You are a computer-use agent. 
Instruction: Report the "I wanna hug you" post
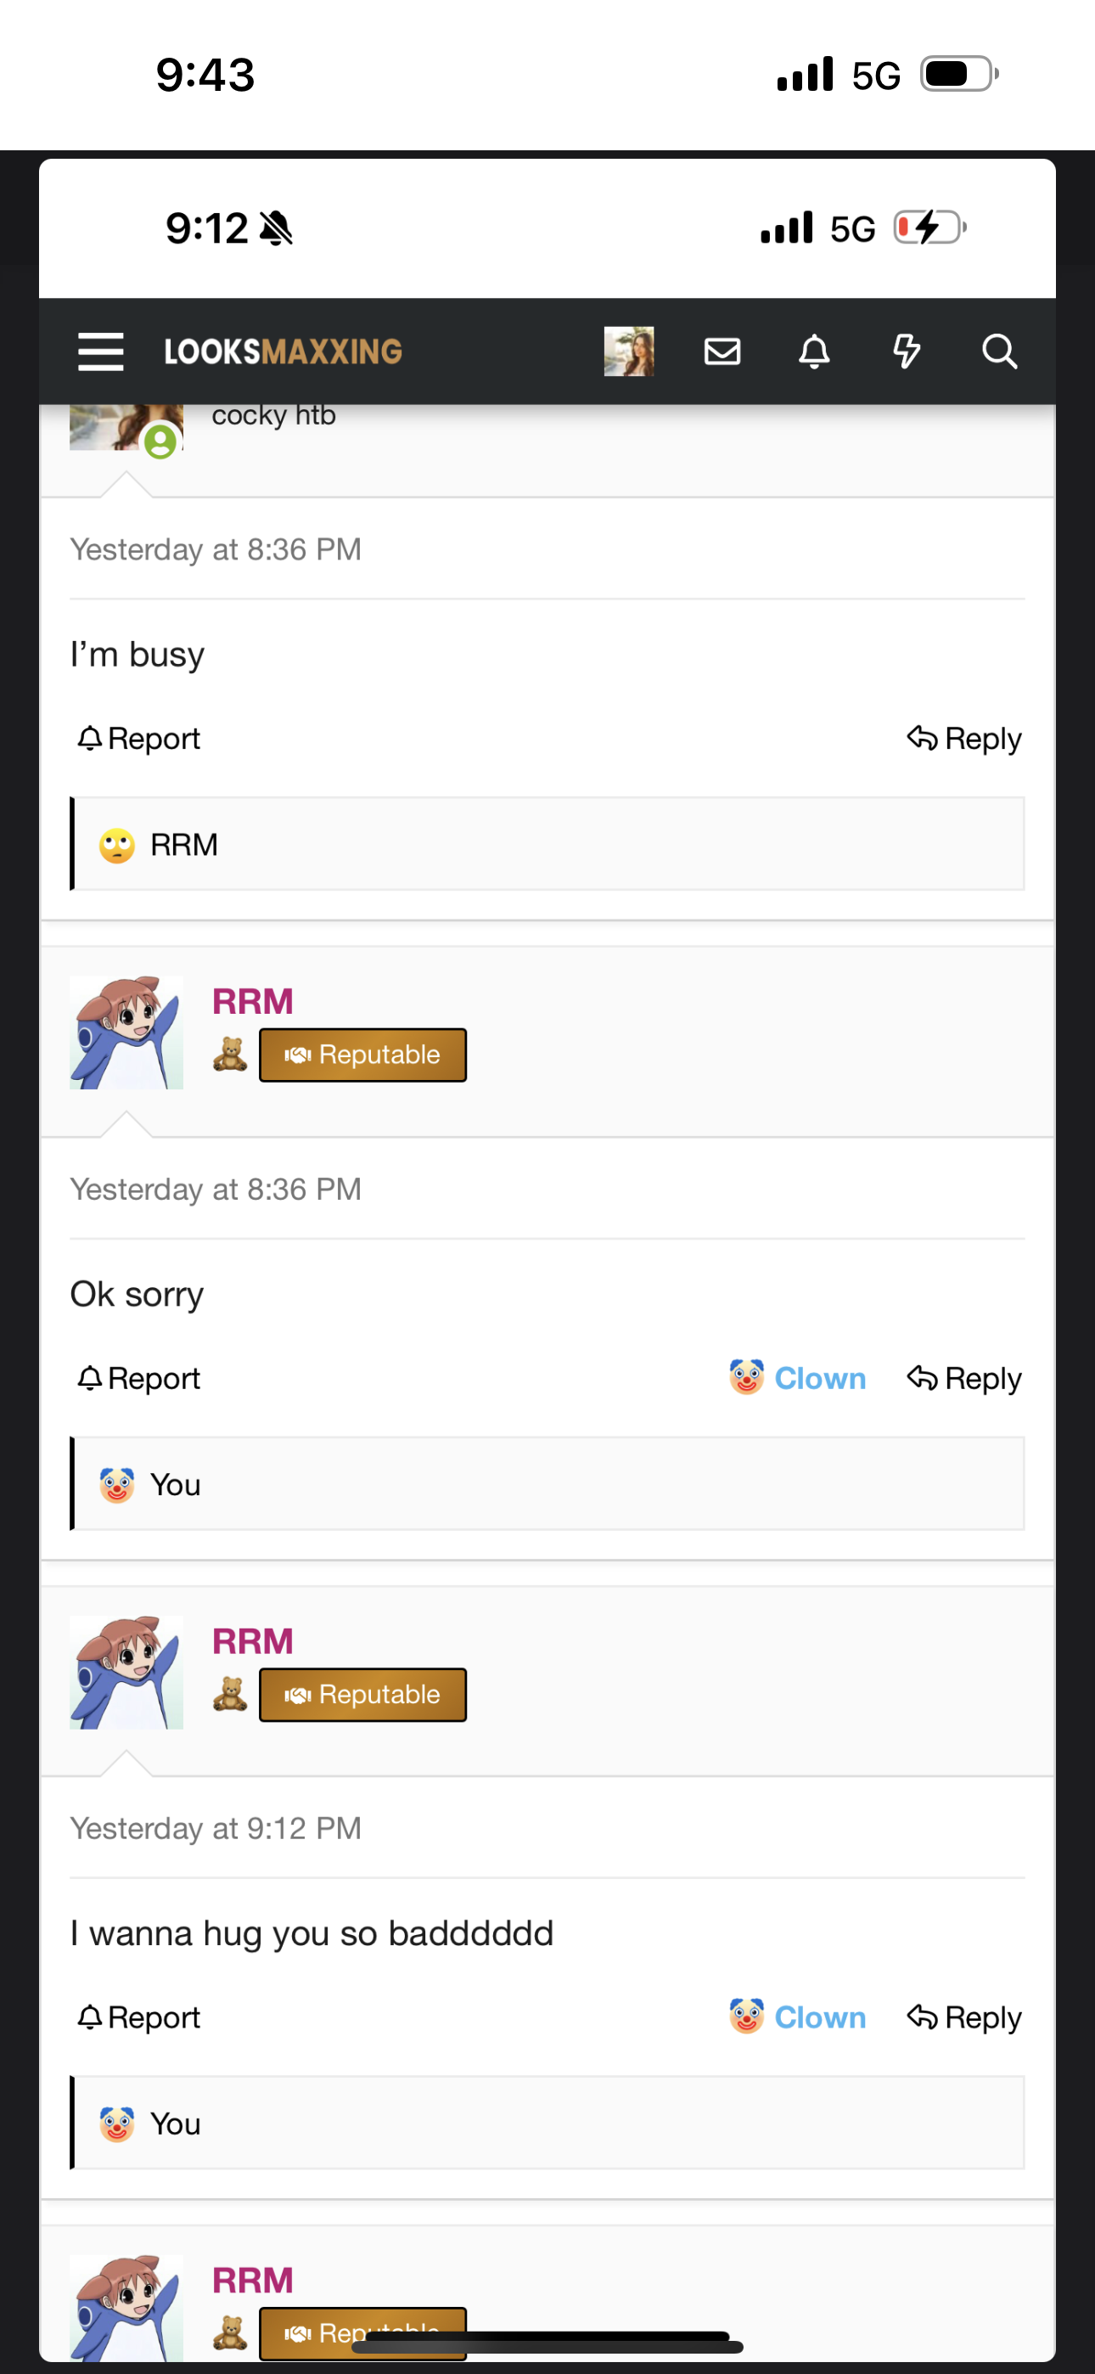point(139,2017)
